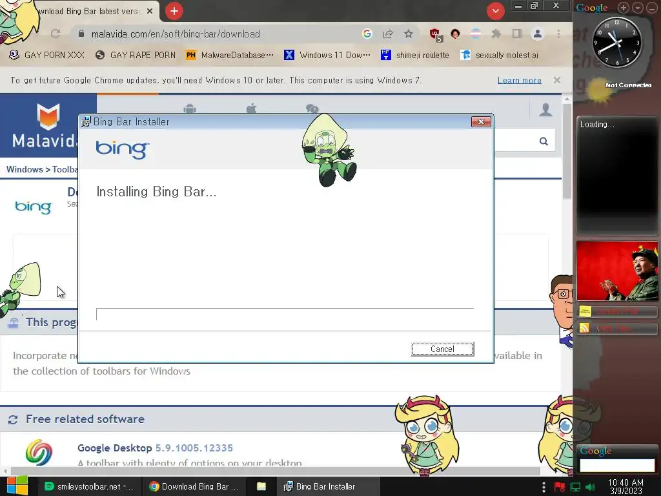Show hidden tray icons via the dots
Viewport: 661px width, 496px height.
click(x=544, y=487)
